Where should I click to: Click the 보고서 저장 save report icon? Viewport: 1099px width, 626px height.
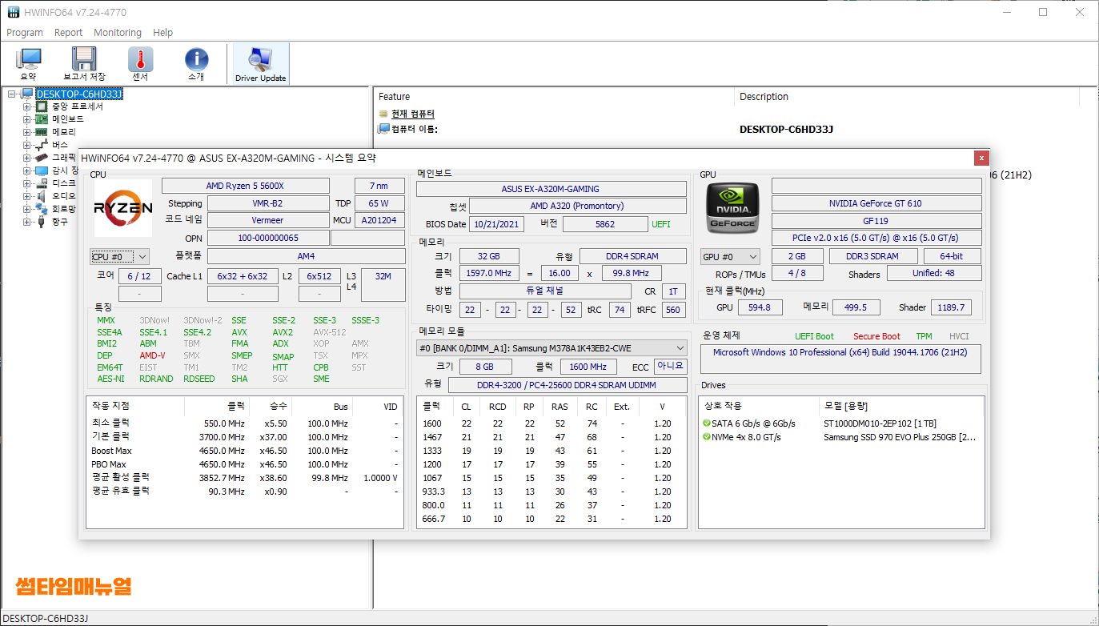point(84,58)
